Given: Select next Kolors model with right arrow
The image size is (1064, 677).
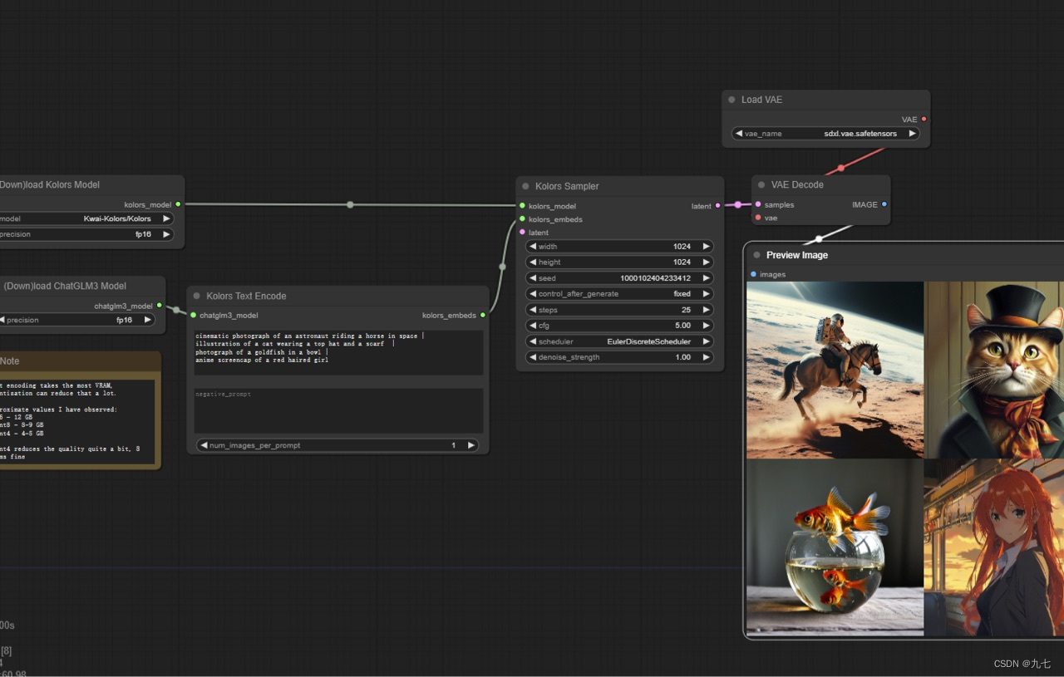Looking at the screenshot, I should tap(166, 218).
